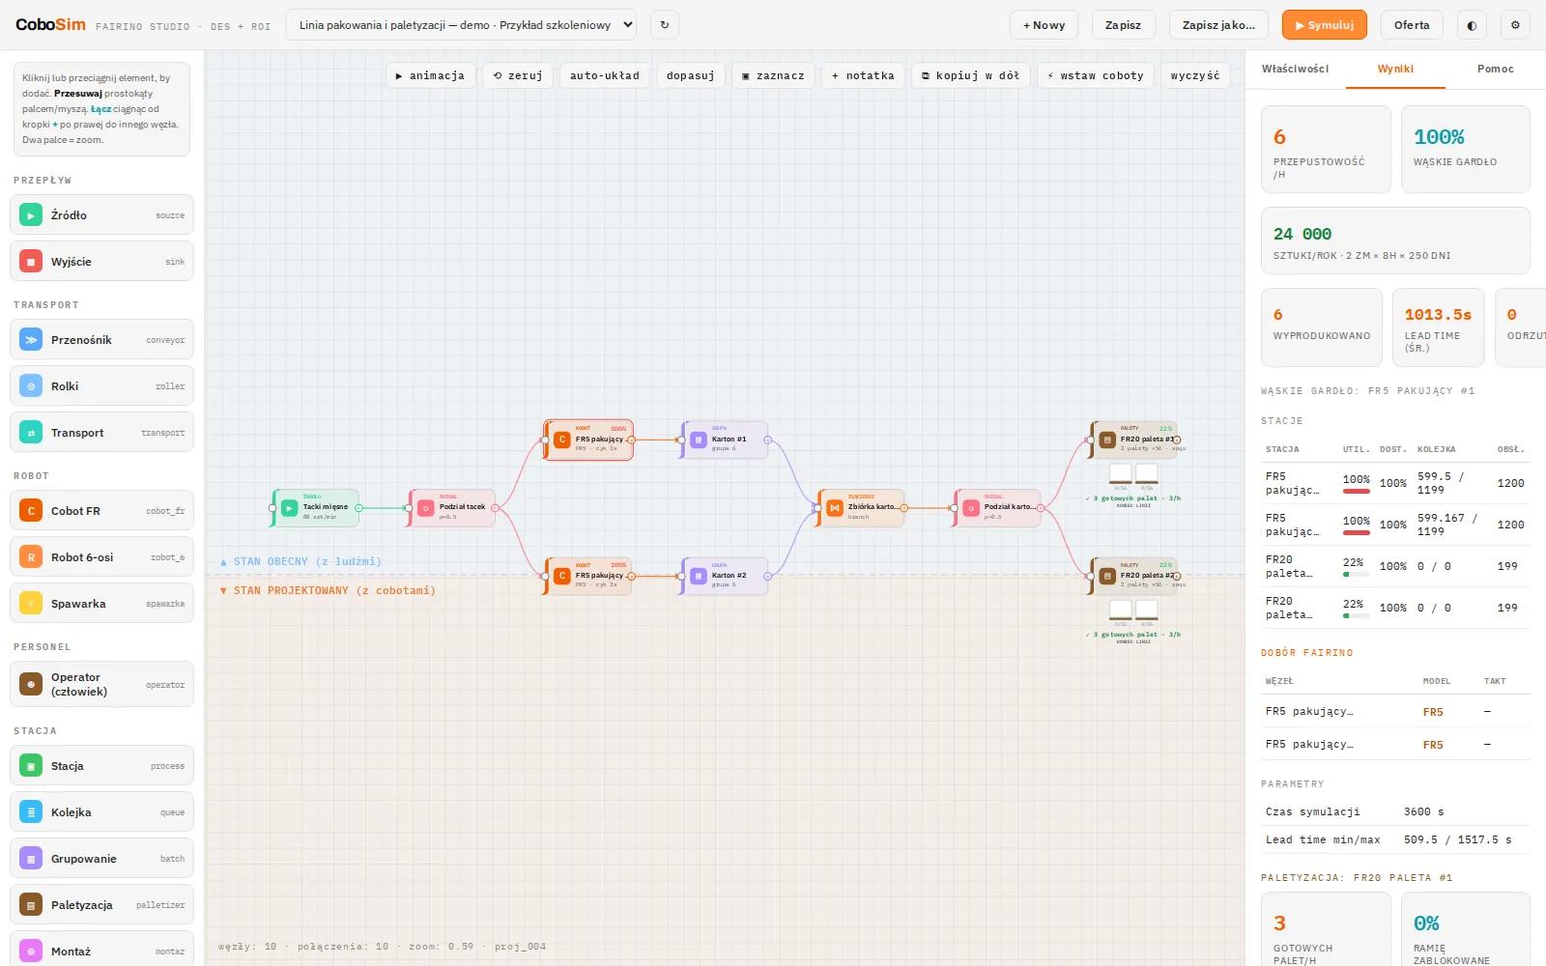Add a Paletyzacja palletizer element
Image resolution: width=1546 pixels, height=966 pixels.
101,905
